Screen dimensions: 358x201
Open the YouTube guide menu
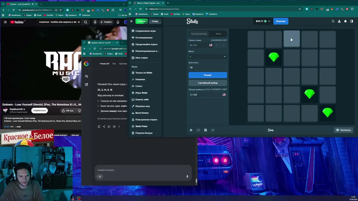(x=5, y=22)
